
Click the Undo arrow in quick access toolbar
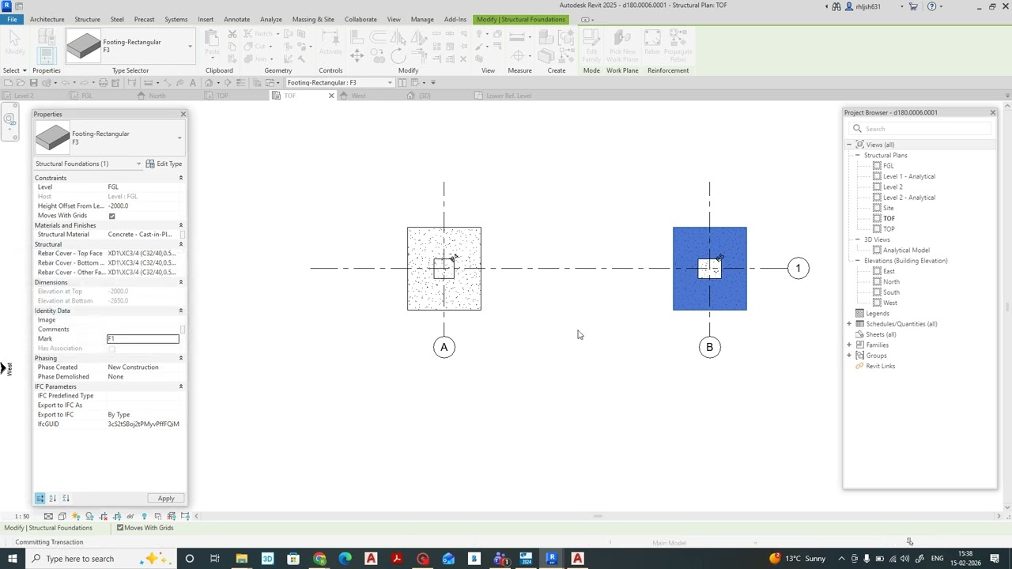coord(65,82)
